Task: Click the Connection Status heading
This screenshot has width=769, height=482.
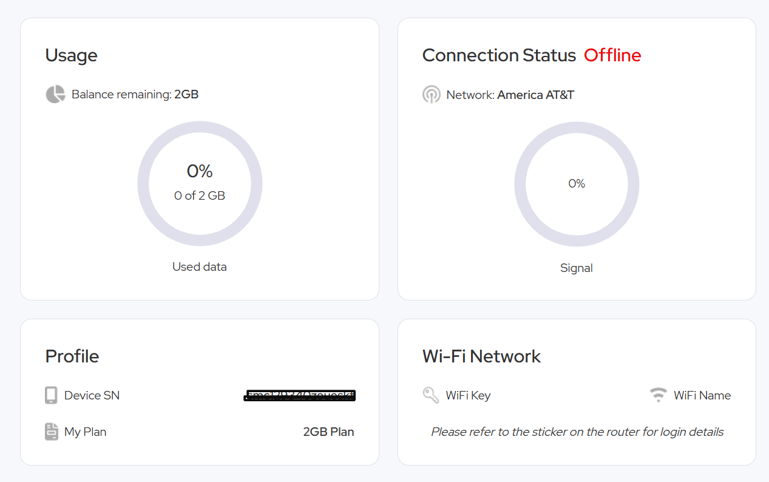Action: (x=498, y=55)
